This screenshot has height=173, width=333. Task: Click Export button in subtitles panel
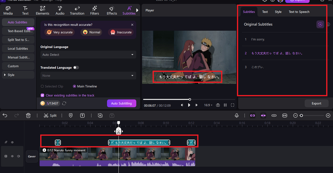coord(317,103)
